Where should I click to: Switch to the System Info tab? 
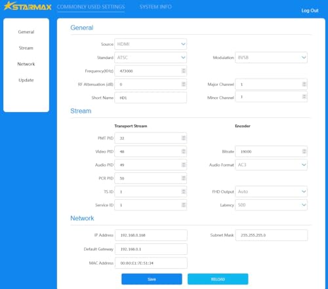pos(155,7)
